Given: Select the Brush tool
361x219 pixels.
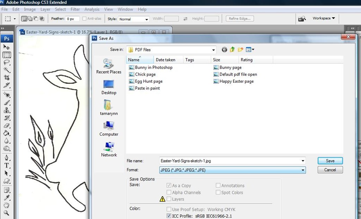Looking at the screenshot, I should pos(6,102).
